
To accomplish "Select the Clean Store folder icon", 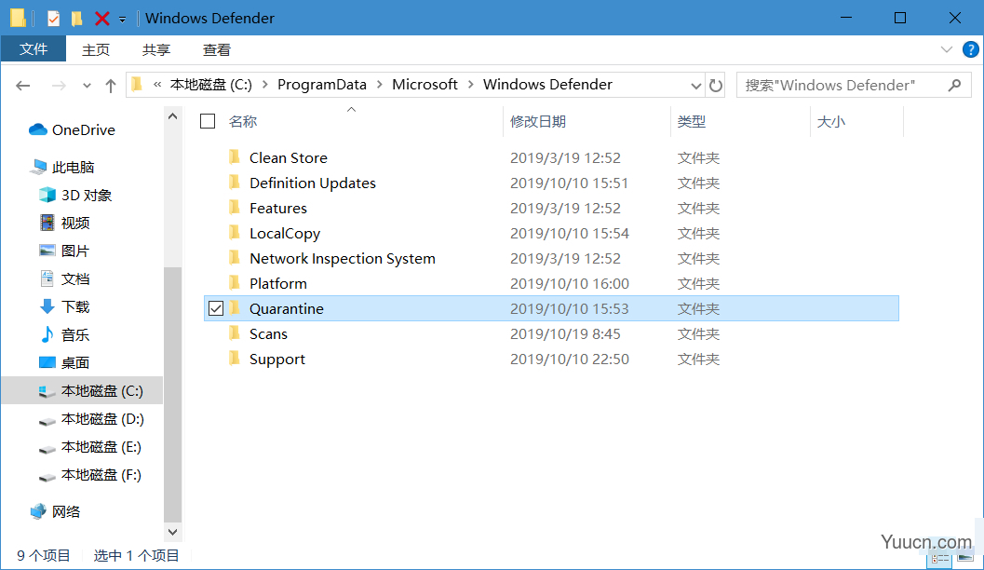I will 235,157.
